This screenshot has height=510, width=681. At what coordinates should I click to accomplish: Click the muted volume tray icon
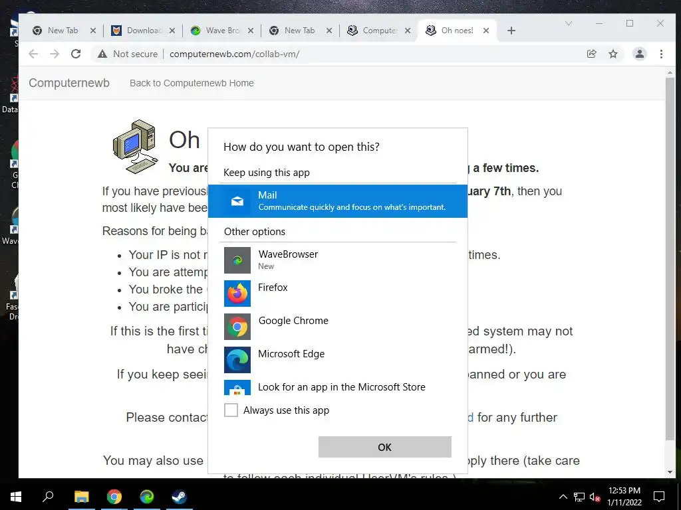(595, 497)
